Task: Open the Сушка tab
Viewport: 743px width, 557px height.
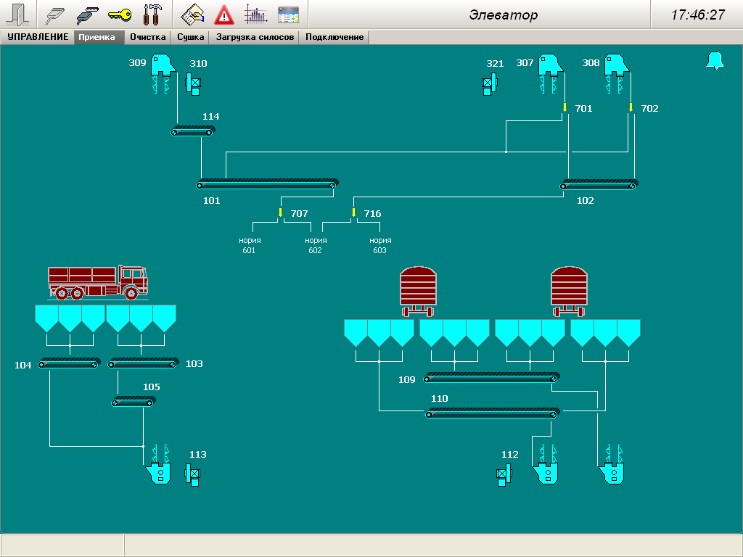Action: 190,37
